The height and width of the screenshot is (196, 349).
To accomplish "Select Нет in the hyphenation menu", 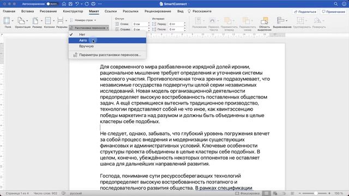I will point(107,34).
